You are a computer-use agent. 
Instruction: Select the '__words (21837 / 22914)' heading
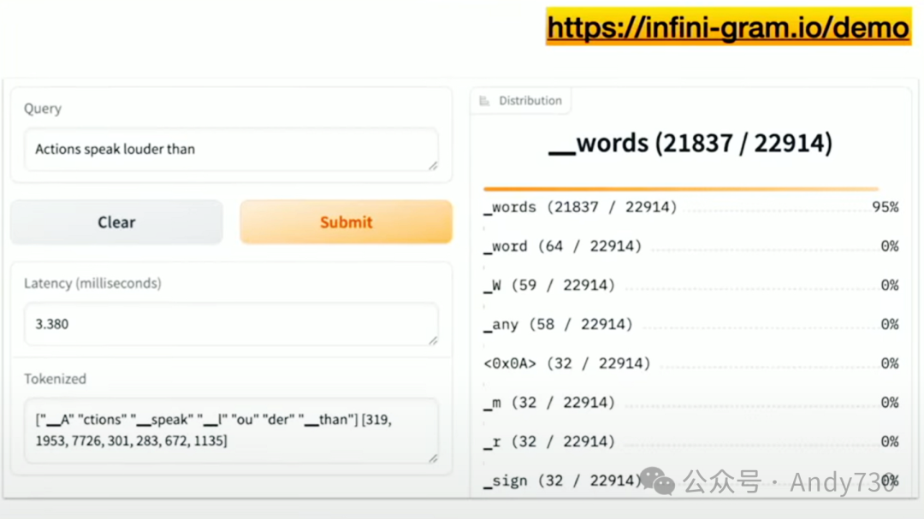pyautogui.click(x=690, y=143)
